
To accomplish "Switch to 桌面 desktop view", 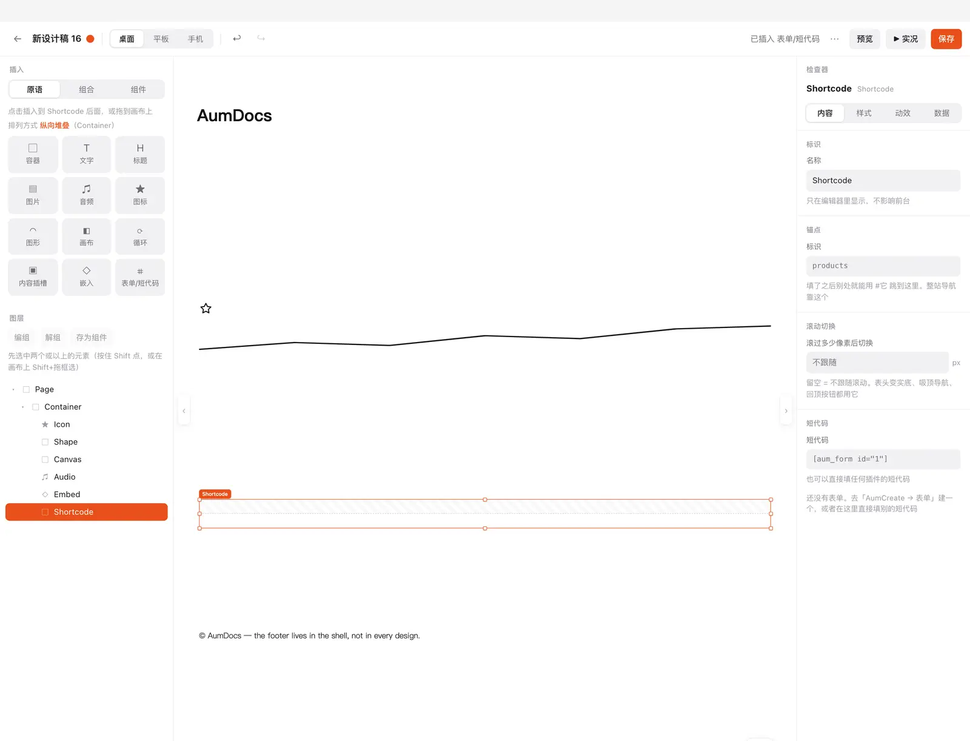I will [x=127, y=39].
